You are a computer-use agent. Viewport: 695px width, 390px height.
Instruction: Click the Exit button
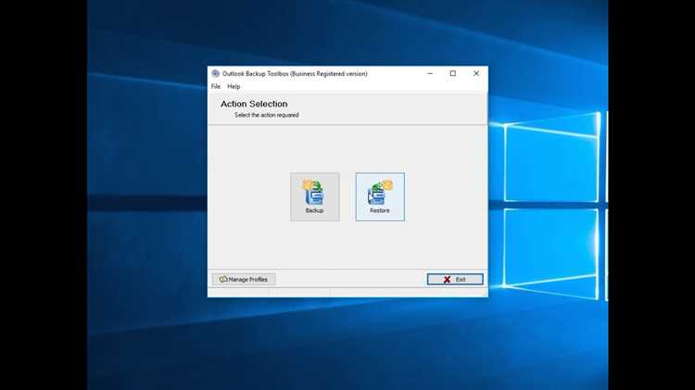tap(455, 279)
